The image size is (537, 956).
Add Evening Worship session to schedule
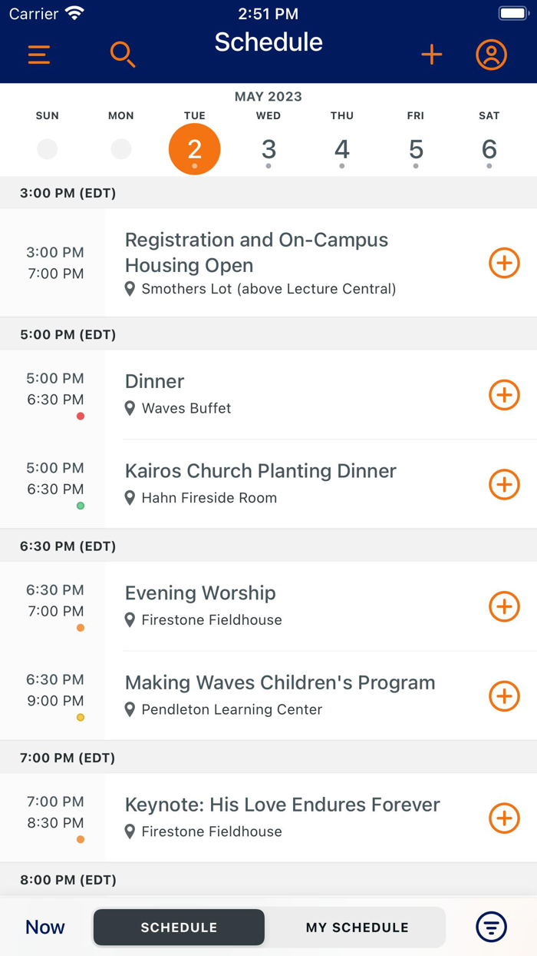click(x=504, y=606)
